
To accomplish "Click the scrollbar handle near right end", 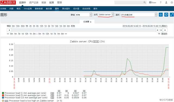I will click(159, 30).
